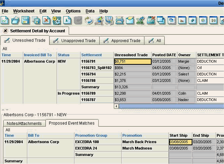Open the Options menu
The width and height of the screenshot is (224, 164).
[x=73, y=11]
